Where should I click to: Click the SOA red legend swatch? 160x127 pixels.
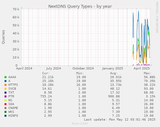coord(5,104)
